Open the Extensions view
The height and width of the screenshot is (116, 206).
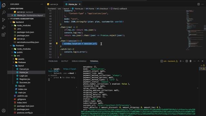pos(4,34)
